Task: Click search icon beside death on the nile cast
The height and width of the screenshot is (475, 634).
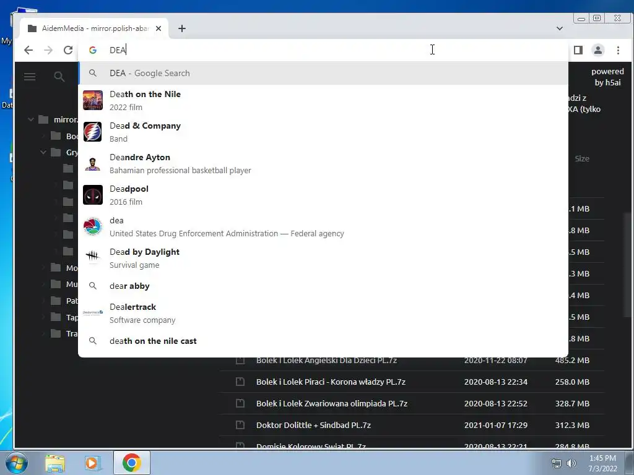Action: (93, 341)
